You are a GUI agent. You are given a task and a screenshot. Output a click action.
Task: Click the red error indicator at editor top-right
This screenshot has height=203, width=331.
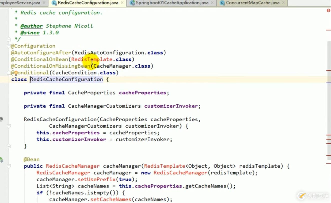[328, 10]
